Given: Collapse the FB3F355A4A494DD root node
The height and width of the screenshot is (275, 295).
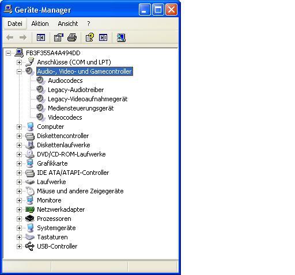Looking at the screenshot, I should coord(8,53).
